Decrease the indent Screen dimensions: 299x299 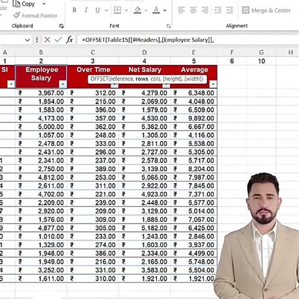(218, 10)
